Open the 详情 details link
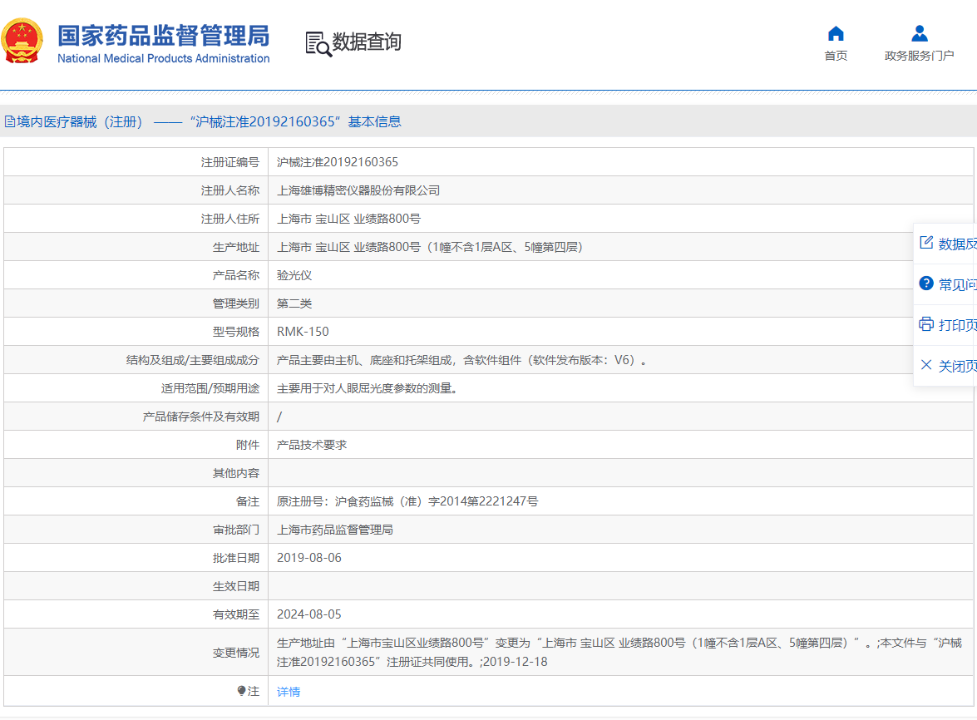This screenshot has width=977, height=720. [x=289, y=692]
